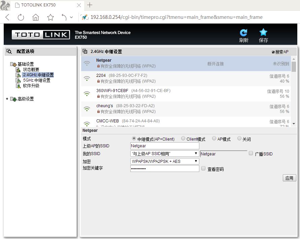Click the 2.4GHz 中继设置 header icon
Viewport: 300px width, 239px height.
click(85, 51)
